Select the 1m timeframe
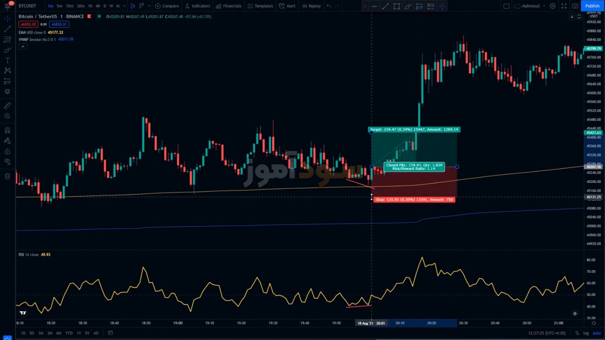The image size is (605, 340). [51, 6]
